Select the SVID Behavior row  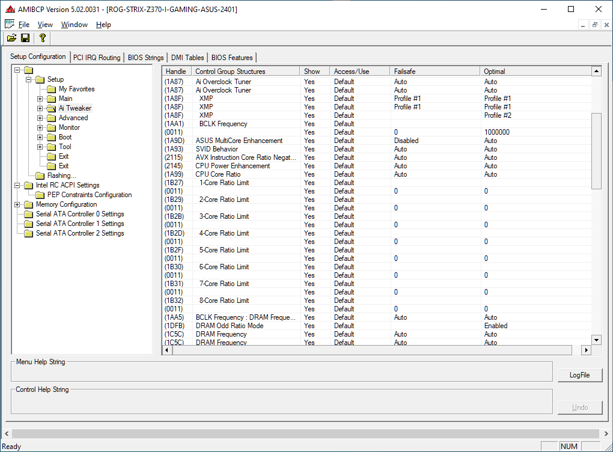pyautogui.click(x=376, y=149)
